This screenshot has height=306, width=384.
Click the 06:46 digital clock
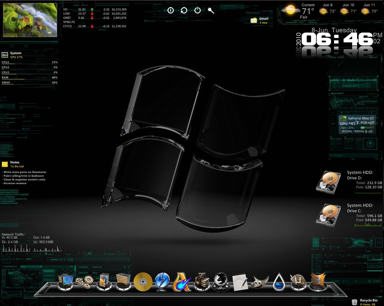(x=337, y=39)
